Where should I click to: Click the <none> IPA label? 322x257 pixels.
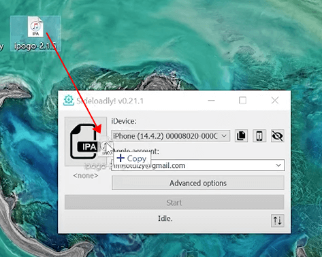pyautogui.click(x=86, y=175)
